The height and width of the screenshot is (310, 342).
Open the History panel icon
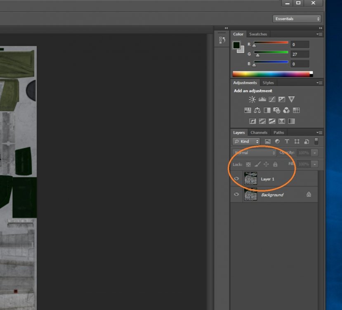pos(222,40)
